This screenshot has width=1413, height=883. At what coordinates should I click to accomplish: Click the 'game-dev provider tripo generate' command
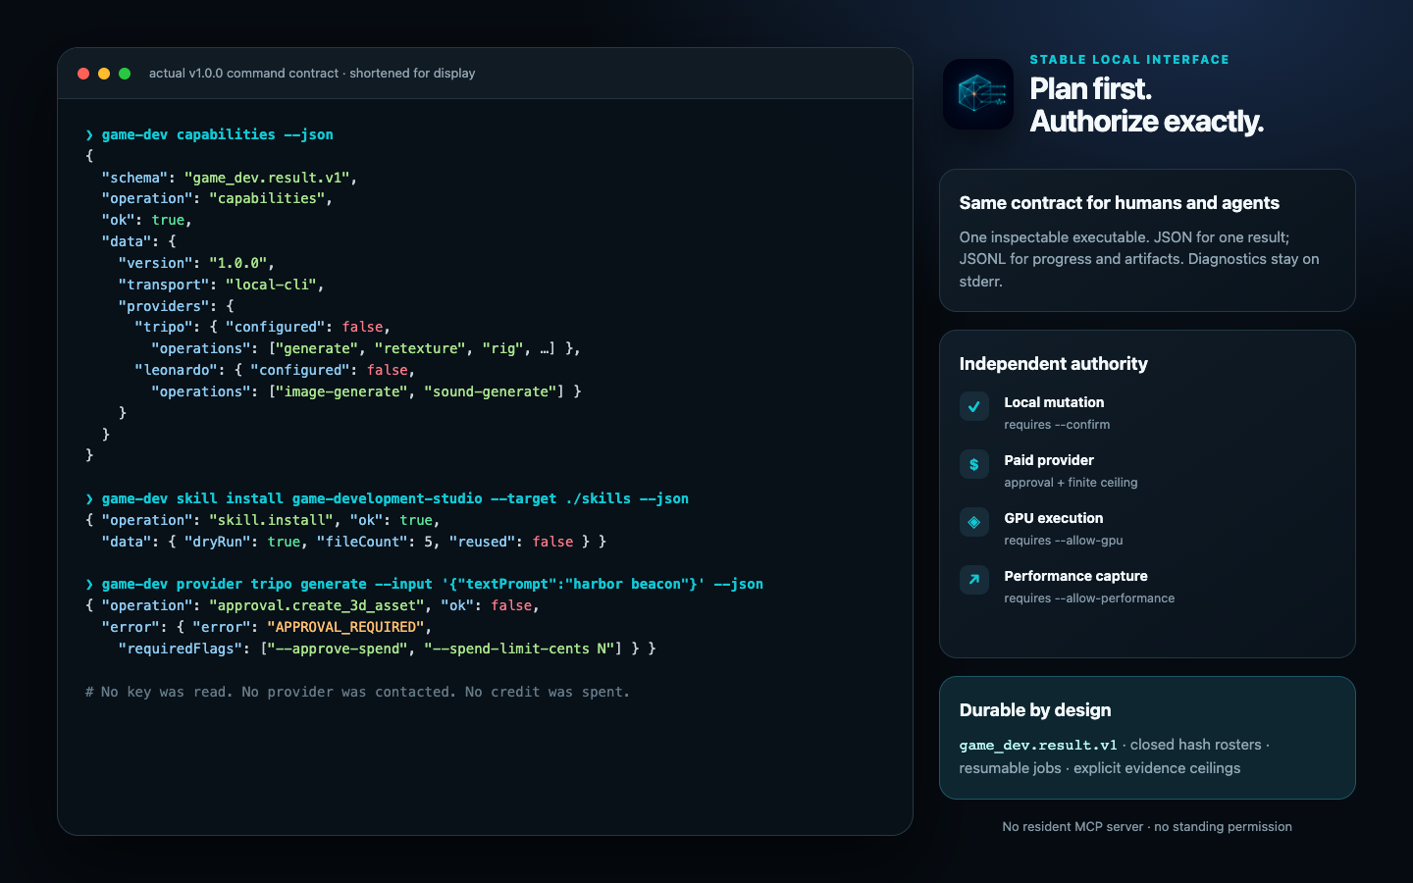pyautogui.click(x=425, y=584)
